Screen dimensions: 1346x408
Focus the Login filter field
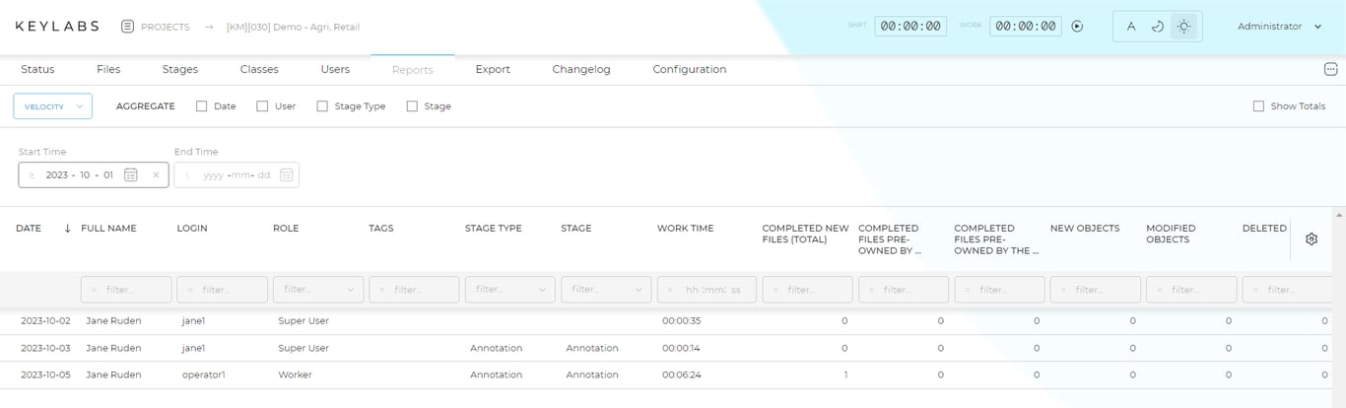pyautogui.click(x=222, y=290)
